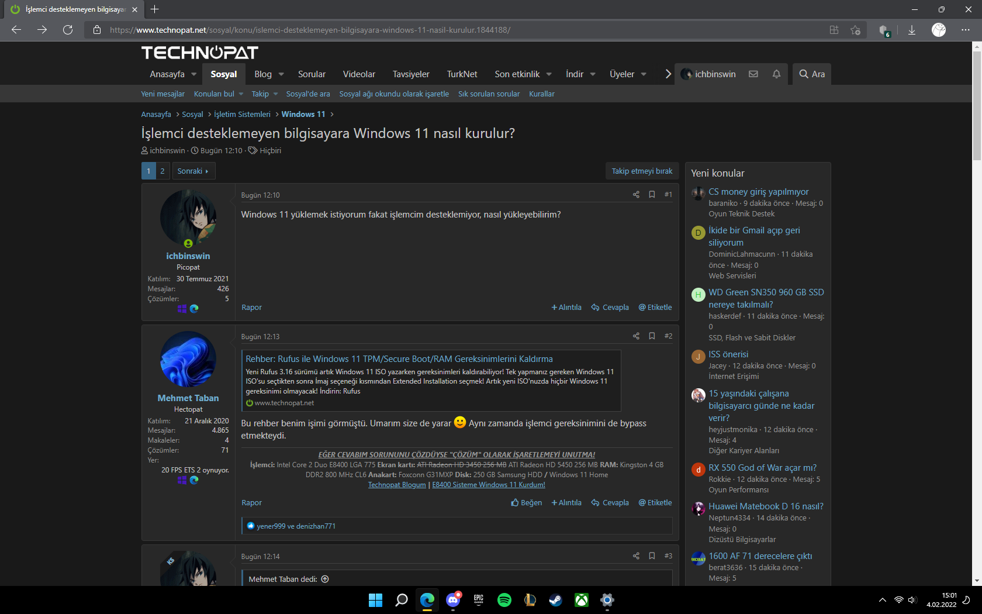The width and height of the screenshot is (982, 614).
Task: Open the Videolar navigation item
Action: pyautogui.click(x=359, y=74)
